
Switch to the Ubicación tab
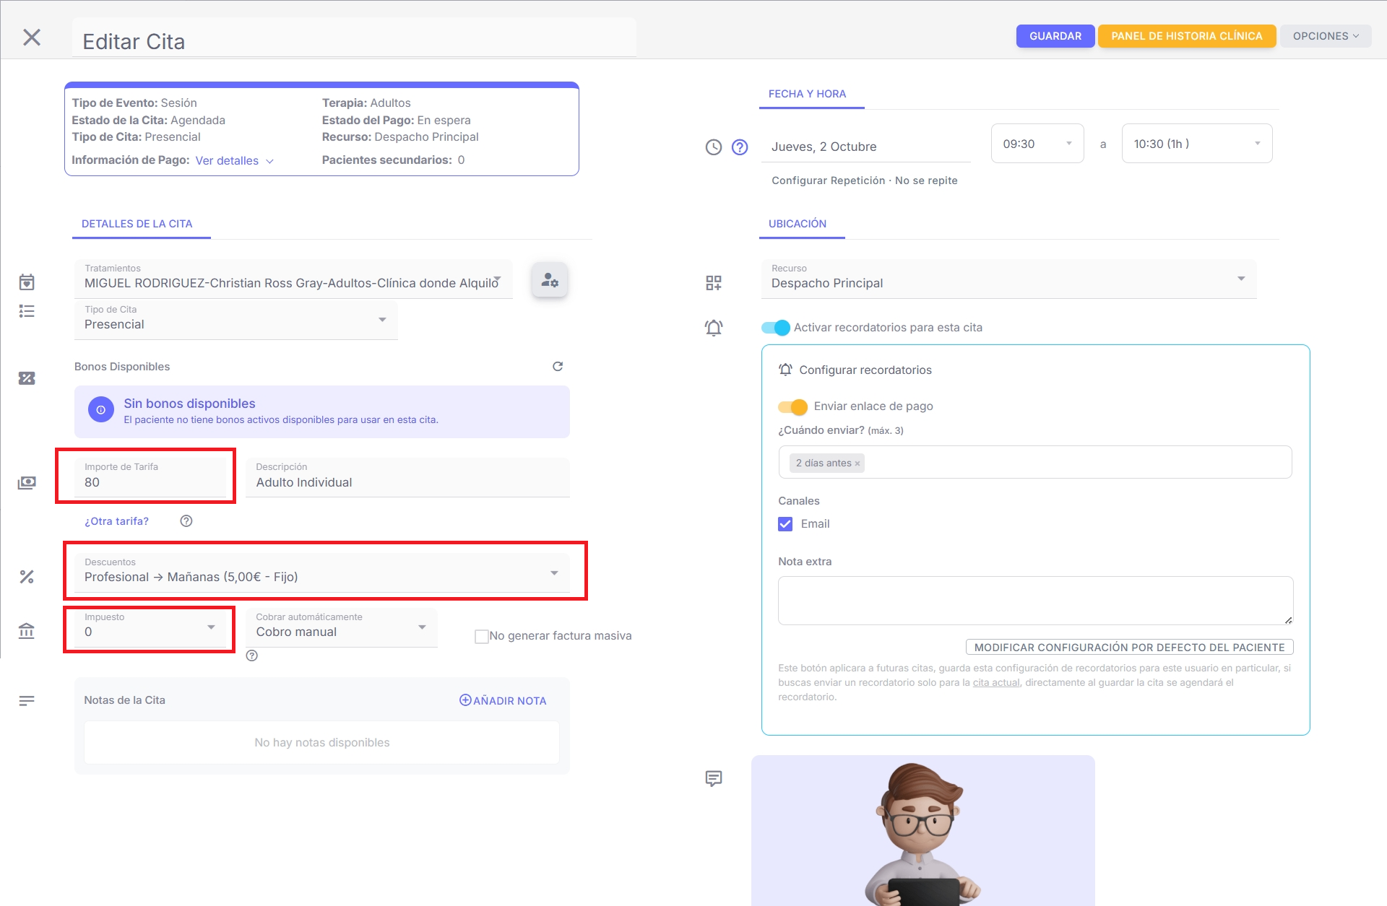[798, 224]
